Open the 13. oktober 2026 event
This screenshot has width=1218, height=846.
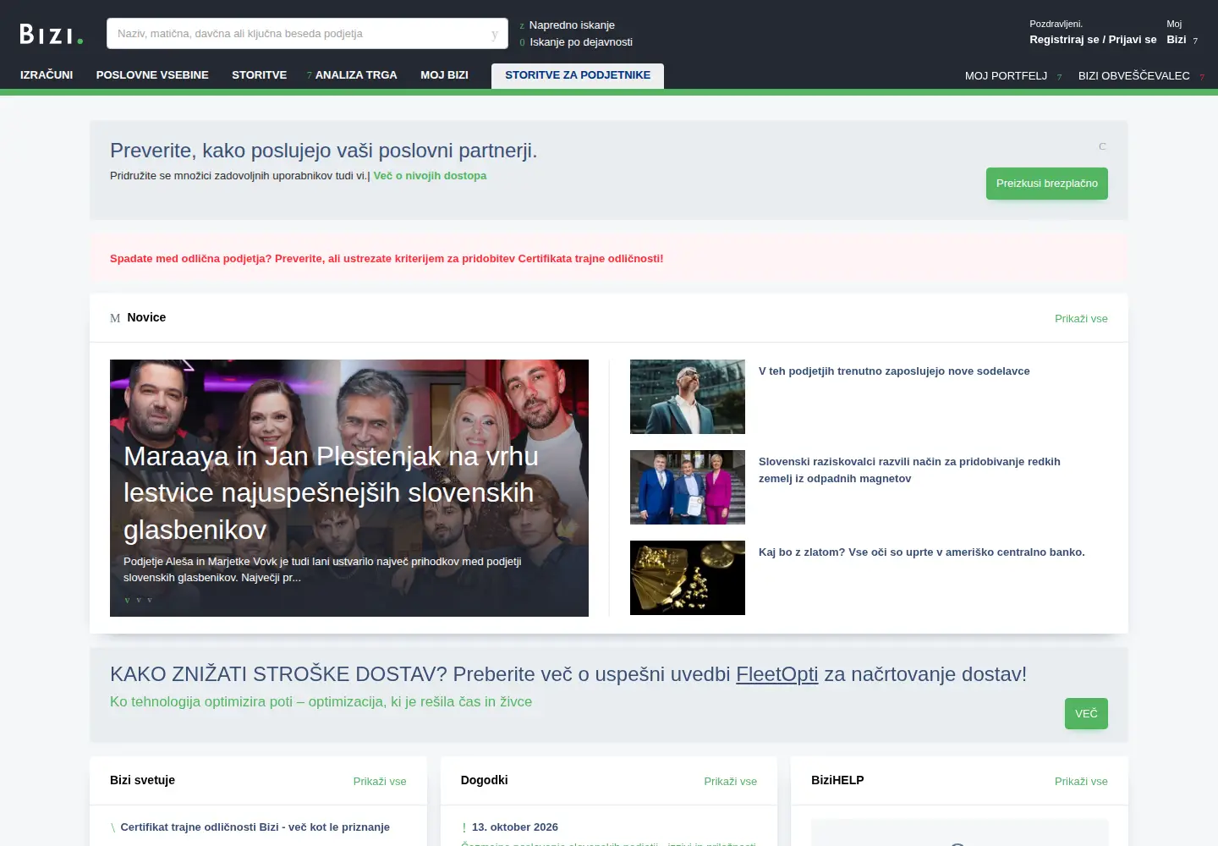click(x=515, y=827)
